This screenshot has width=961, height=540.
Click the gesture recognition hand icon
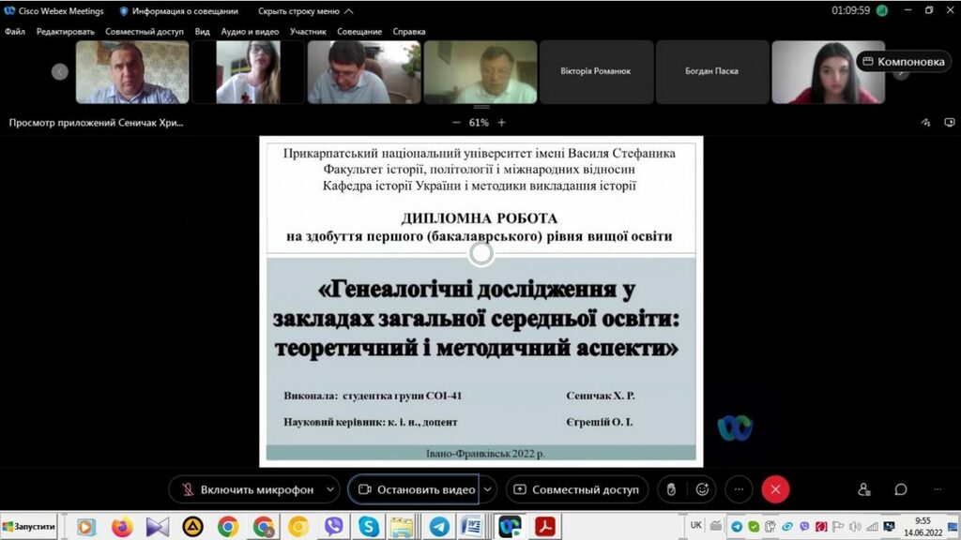670,489
